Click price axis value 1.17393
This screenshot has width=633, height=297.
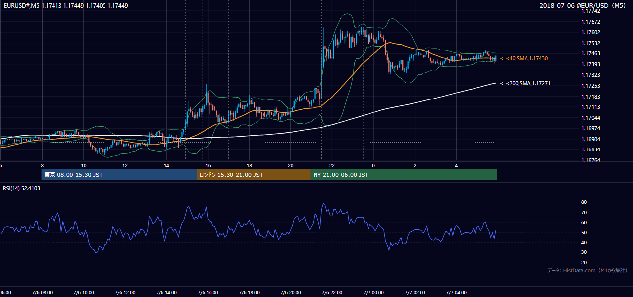tap(591, 64)
